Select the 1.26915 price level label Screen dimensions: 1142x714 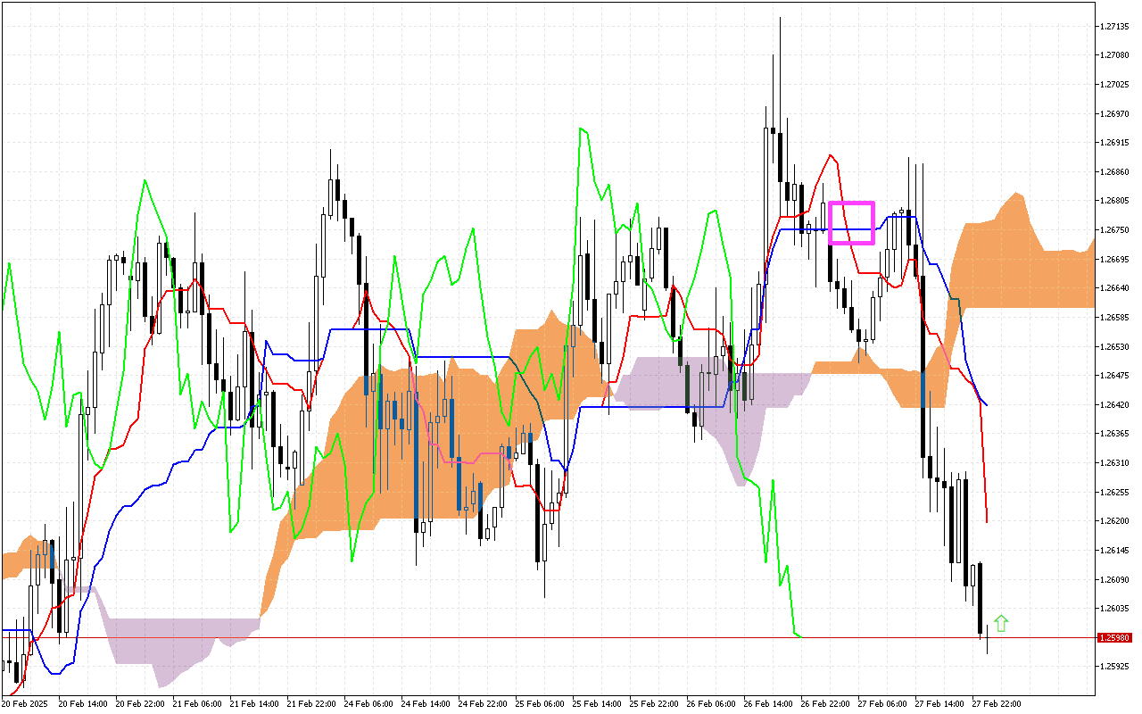tap(1116, 143)
